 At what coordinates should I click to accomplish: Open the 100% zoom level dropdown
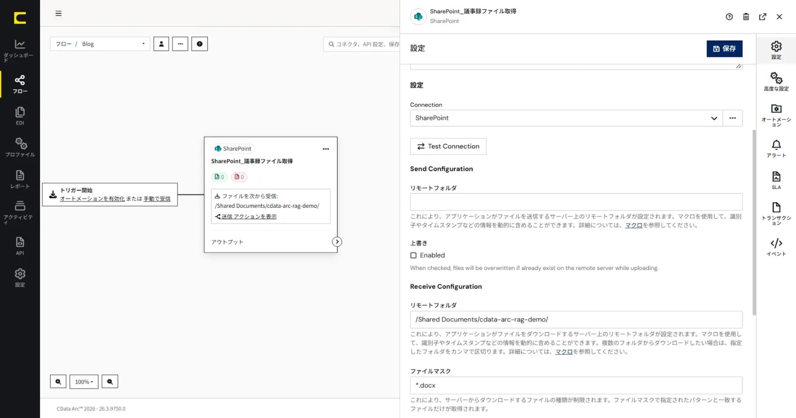84,381
